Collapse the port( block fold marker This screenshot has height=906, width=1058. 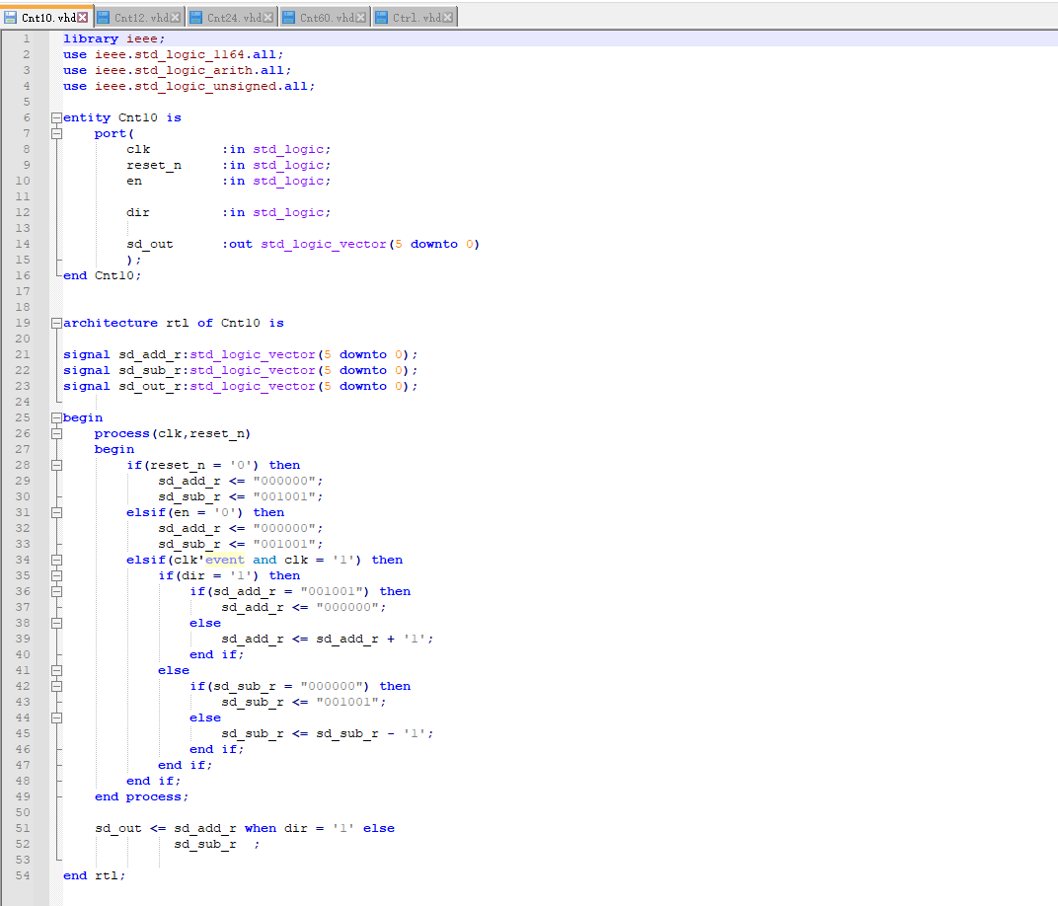(x=56, y=133)
